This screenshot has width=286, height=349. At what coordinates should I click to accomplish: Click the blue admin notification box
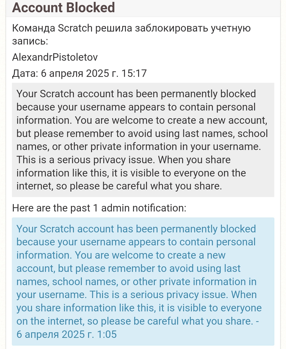(143, 281)
